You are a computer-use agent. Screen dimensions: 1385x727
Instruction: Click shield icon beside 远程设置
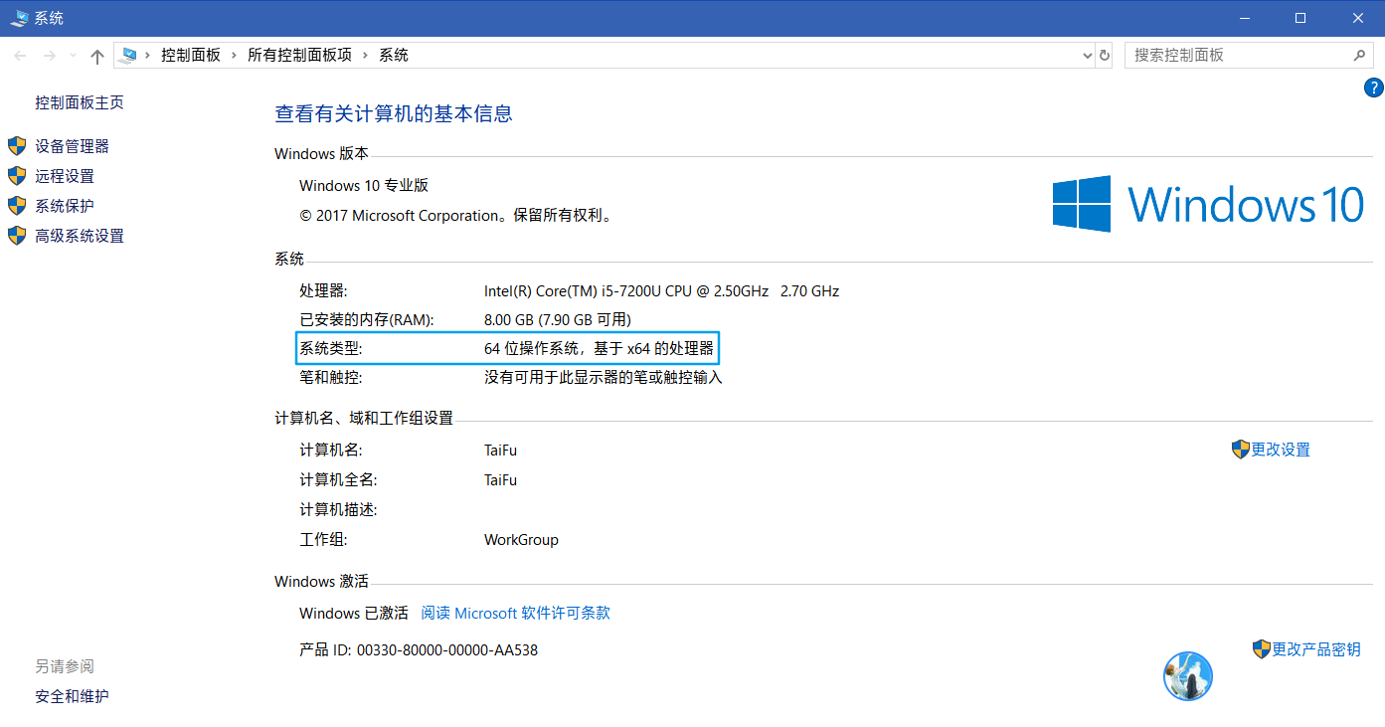pos(17,176)
